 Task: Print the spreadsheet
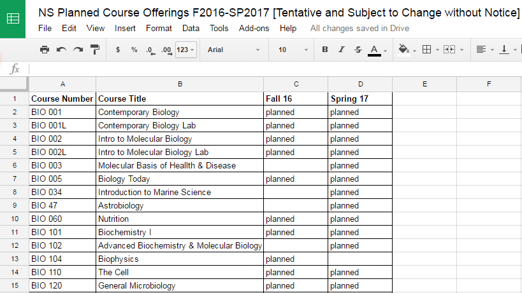pyautogui.click(x=44, y=50)
